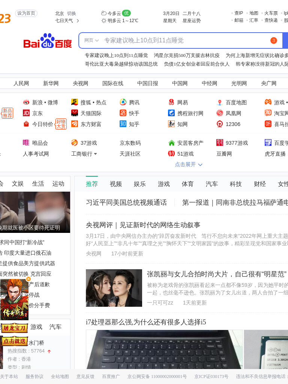
Task: Select the 财经 tab
Action: (x=260, y=184)
